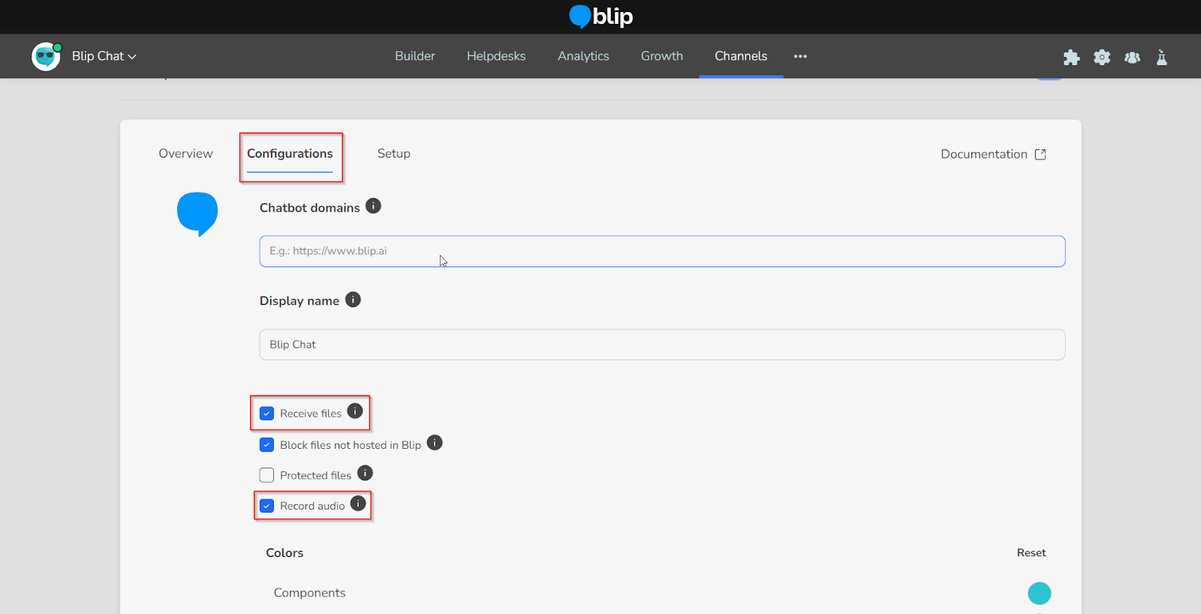Click info icon beside Record audio
The height and width of the screenshot is (614, 1201).
pyautogui.click(x=358, y=504)
